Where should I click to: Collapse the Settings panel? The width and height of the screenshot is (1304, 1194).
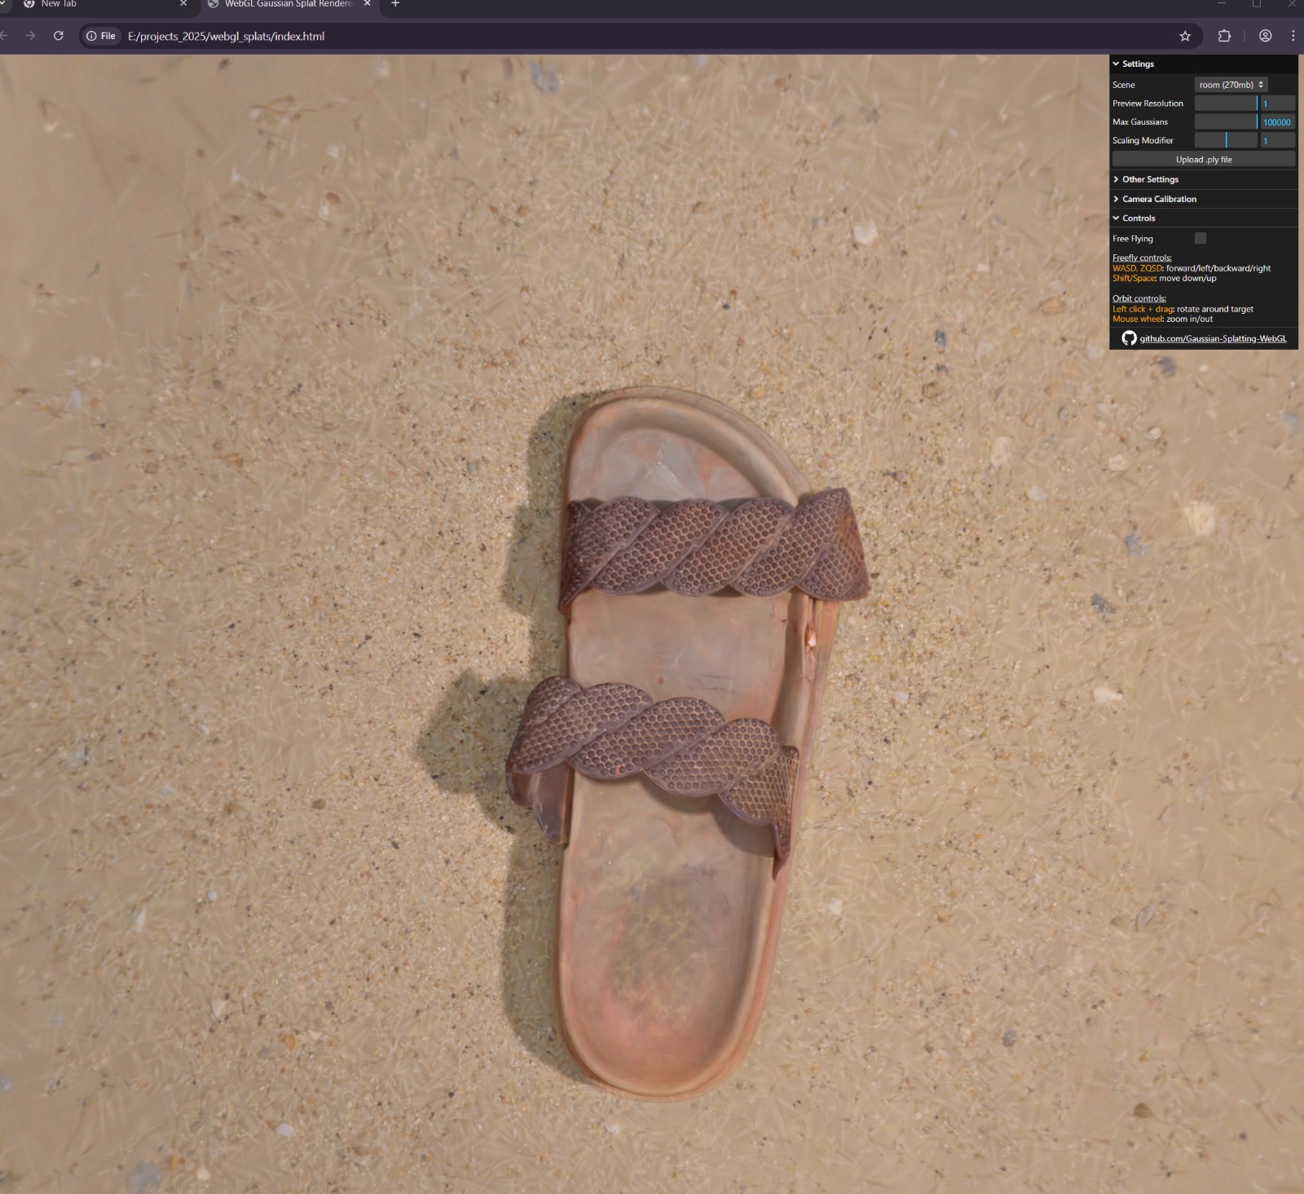click(1203, 64)
